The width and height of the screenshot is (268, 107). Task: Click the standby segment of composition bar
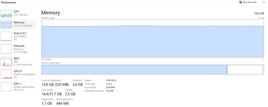pos(245,69)
